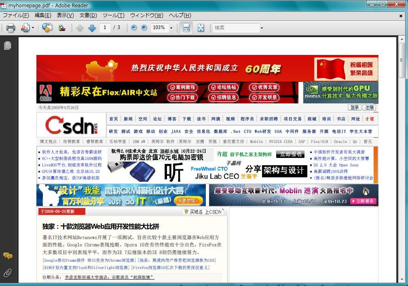Click the 注册 register button

point(370,107)
